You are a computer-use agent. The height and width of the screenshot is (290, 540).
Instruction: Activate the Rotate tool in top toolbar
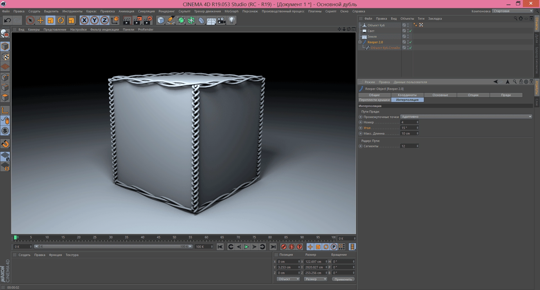(x=61, y=20)
